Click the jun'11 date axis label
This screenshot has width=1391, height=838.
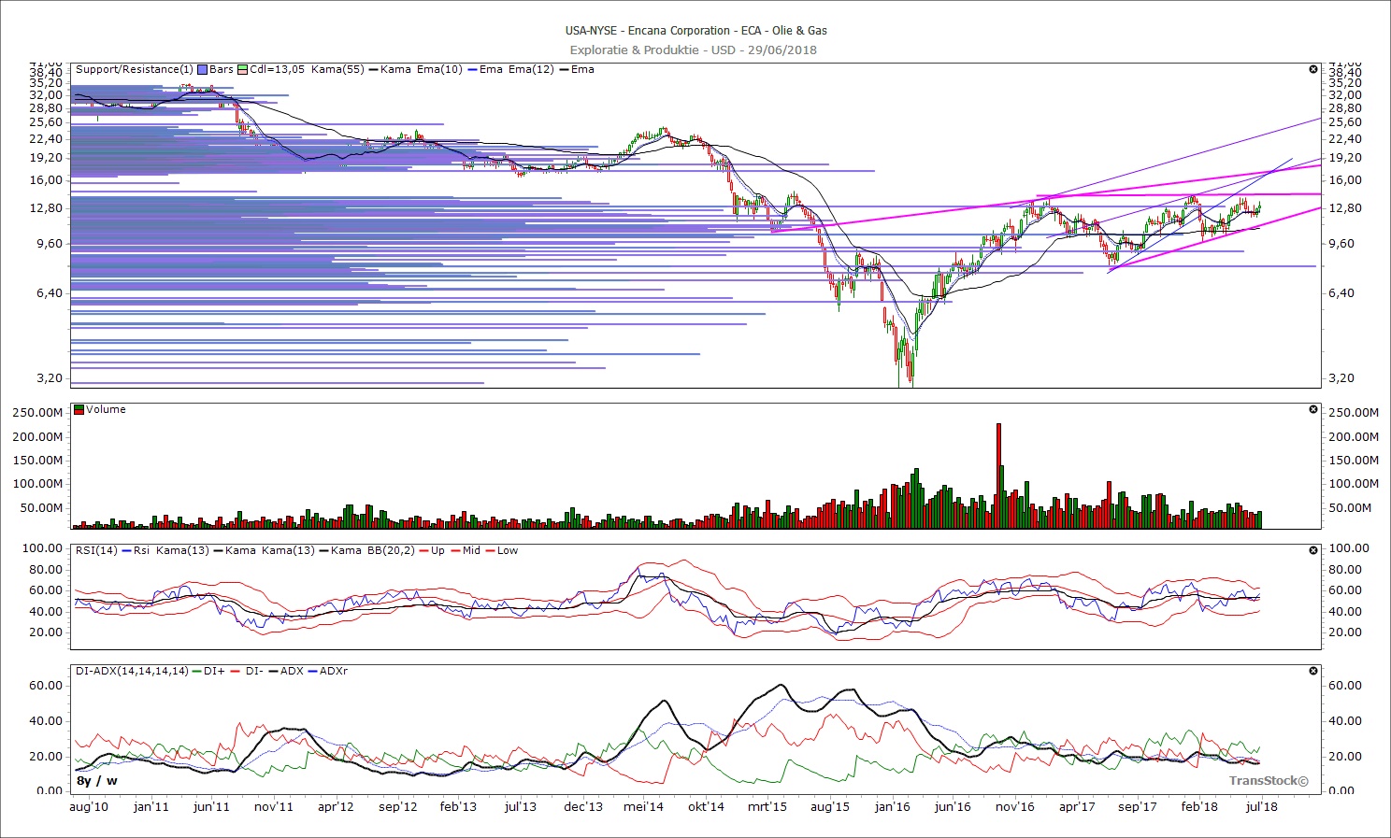[211, 806]
